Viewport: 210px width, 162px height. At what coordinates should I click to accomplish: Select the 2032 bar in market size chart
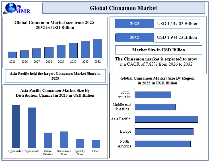point(97,48)
